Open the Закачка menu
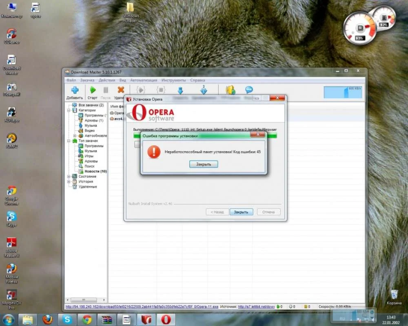The width and height of the screenshot is (408, 326). (87, 80)
